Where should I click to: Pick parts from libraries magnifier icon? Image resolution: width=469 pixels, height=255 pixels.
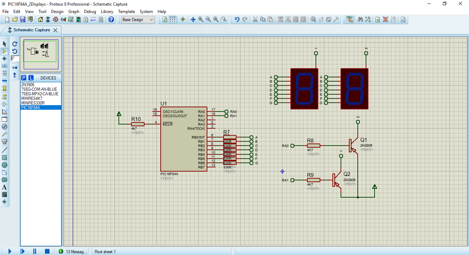313,20
